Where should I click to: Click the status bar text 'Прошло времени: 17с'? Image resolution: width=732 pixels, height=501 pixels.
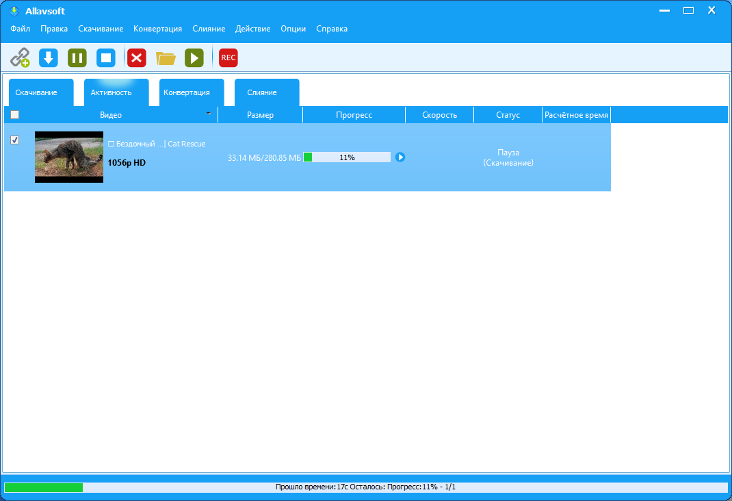click(312, 487)
